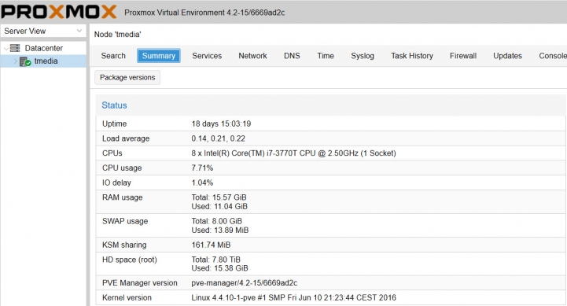Click the Datacenter server icon

tap(15, 48)
